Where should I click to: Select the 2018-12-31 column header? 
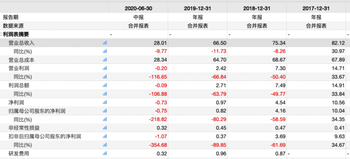[x=257, y=9]
